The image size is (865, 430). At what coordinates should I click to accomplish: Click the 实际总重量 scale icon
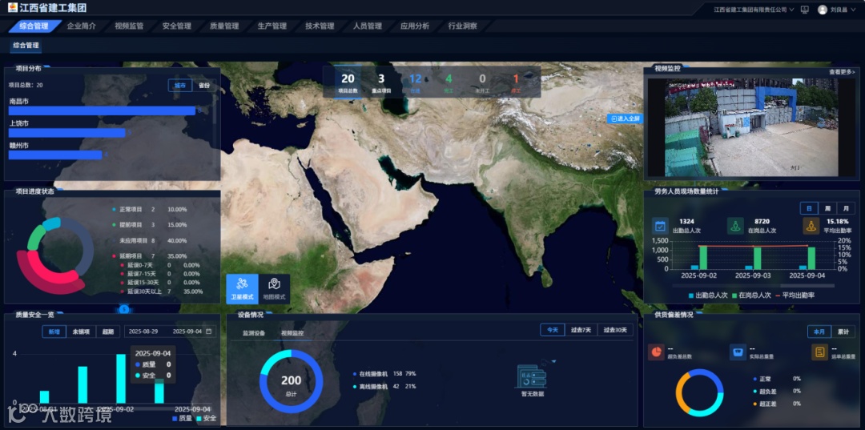738,352
